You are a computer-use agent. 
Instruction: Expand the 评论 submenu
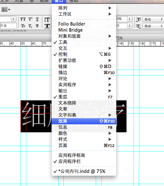click(84, 79)
